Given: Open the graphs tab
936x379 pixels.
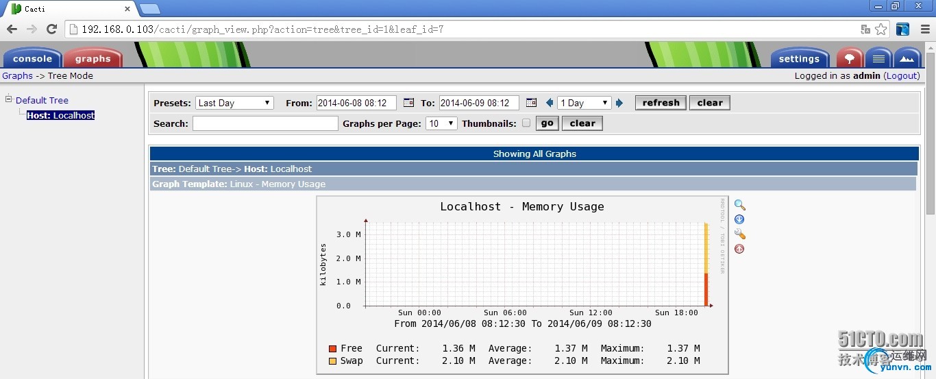Looking at the screenshot, I should click(x=93, y=58).
